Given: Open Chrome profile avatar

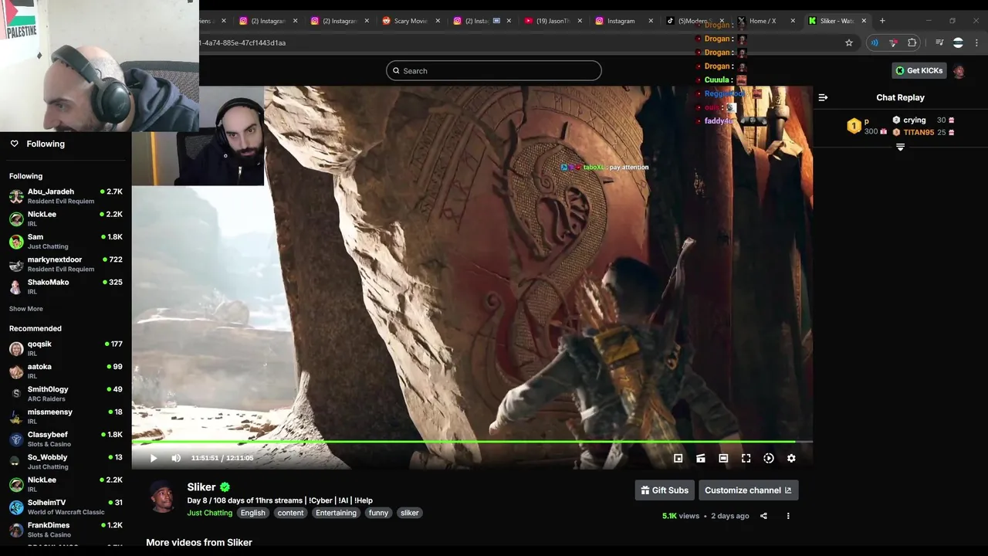Looking at the screenshot, I should click(958, 42).
